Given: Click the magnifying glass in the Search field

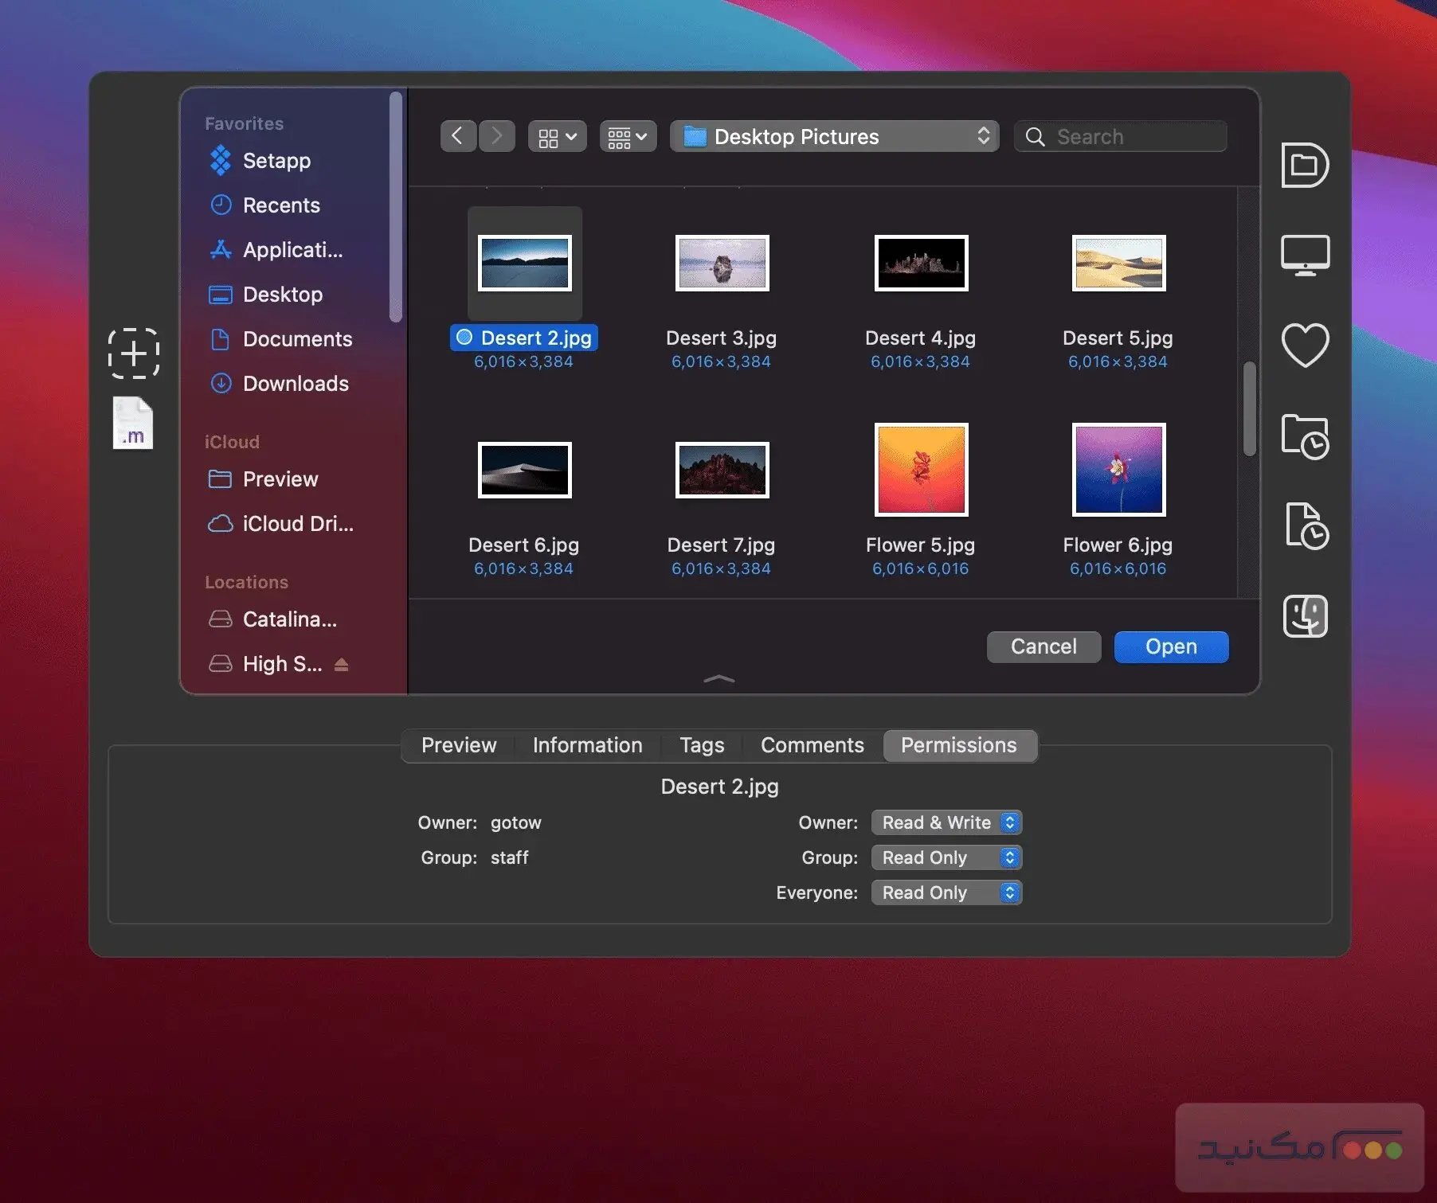Looking at the screenshot, I should coord(1035,136).
